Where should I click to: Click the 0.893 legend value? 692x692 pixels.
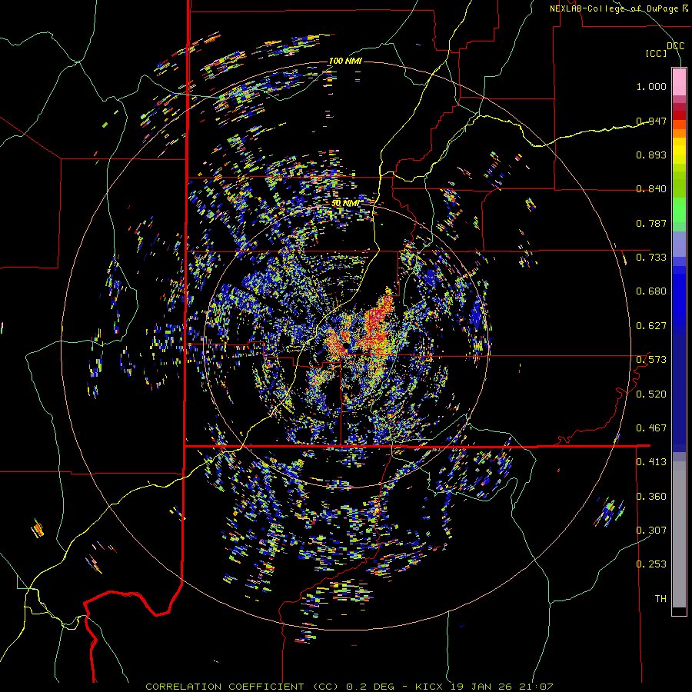pyautogui.click(x=651, y=155)
